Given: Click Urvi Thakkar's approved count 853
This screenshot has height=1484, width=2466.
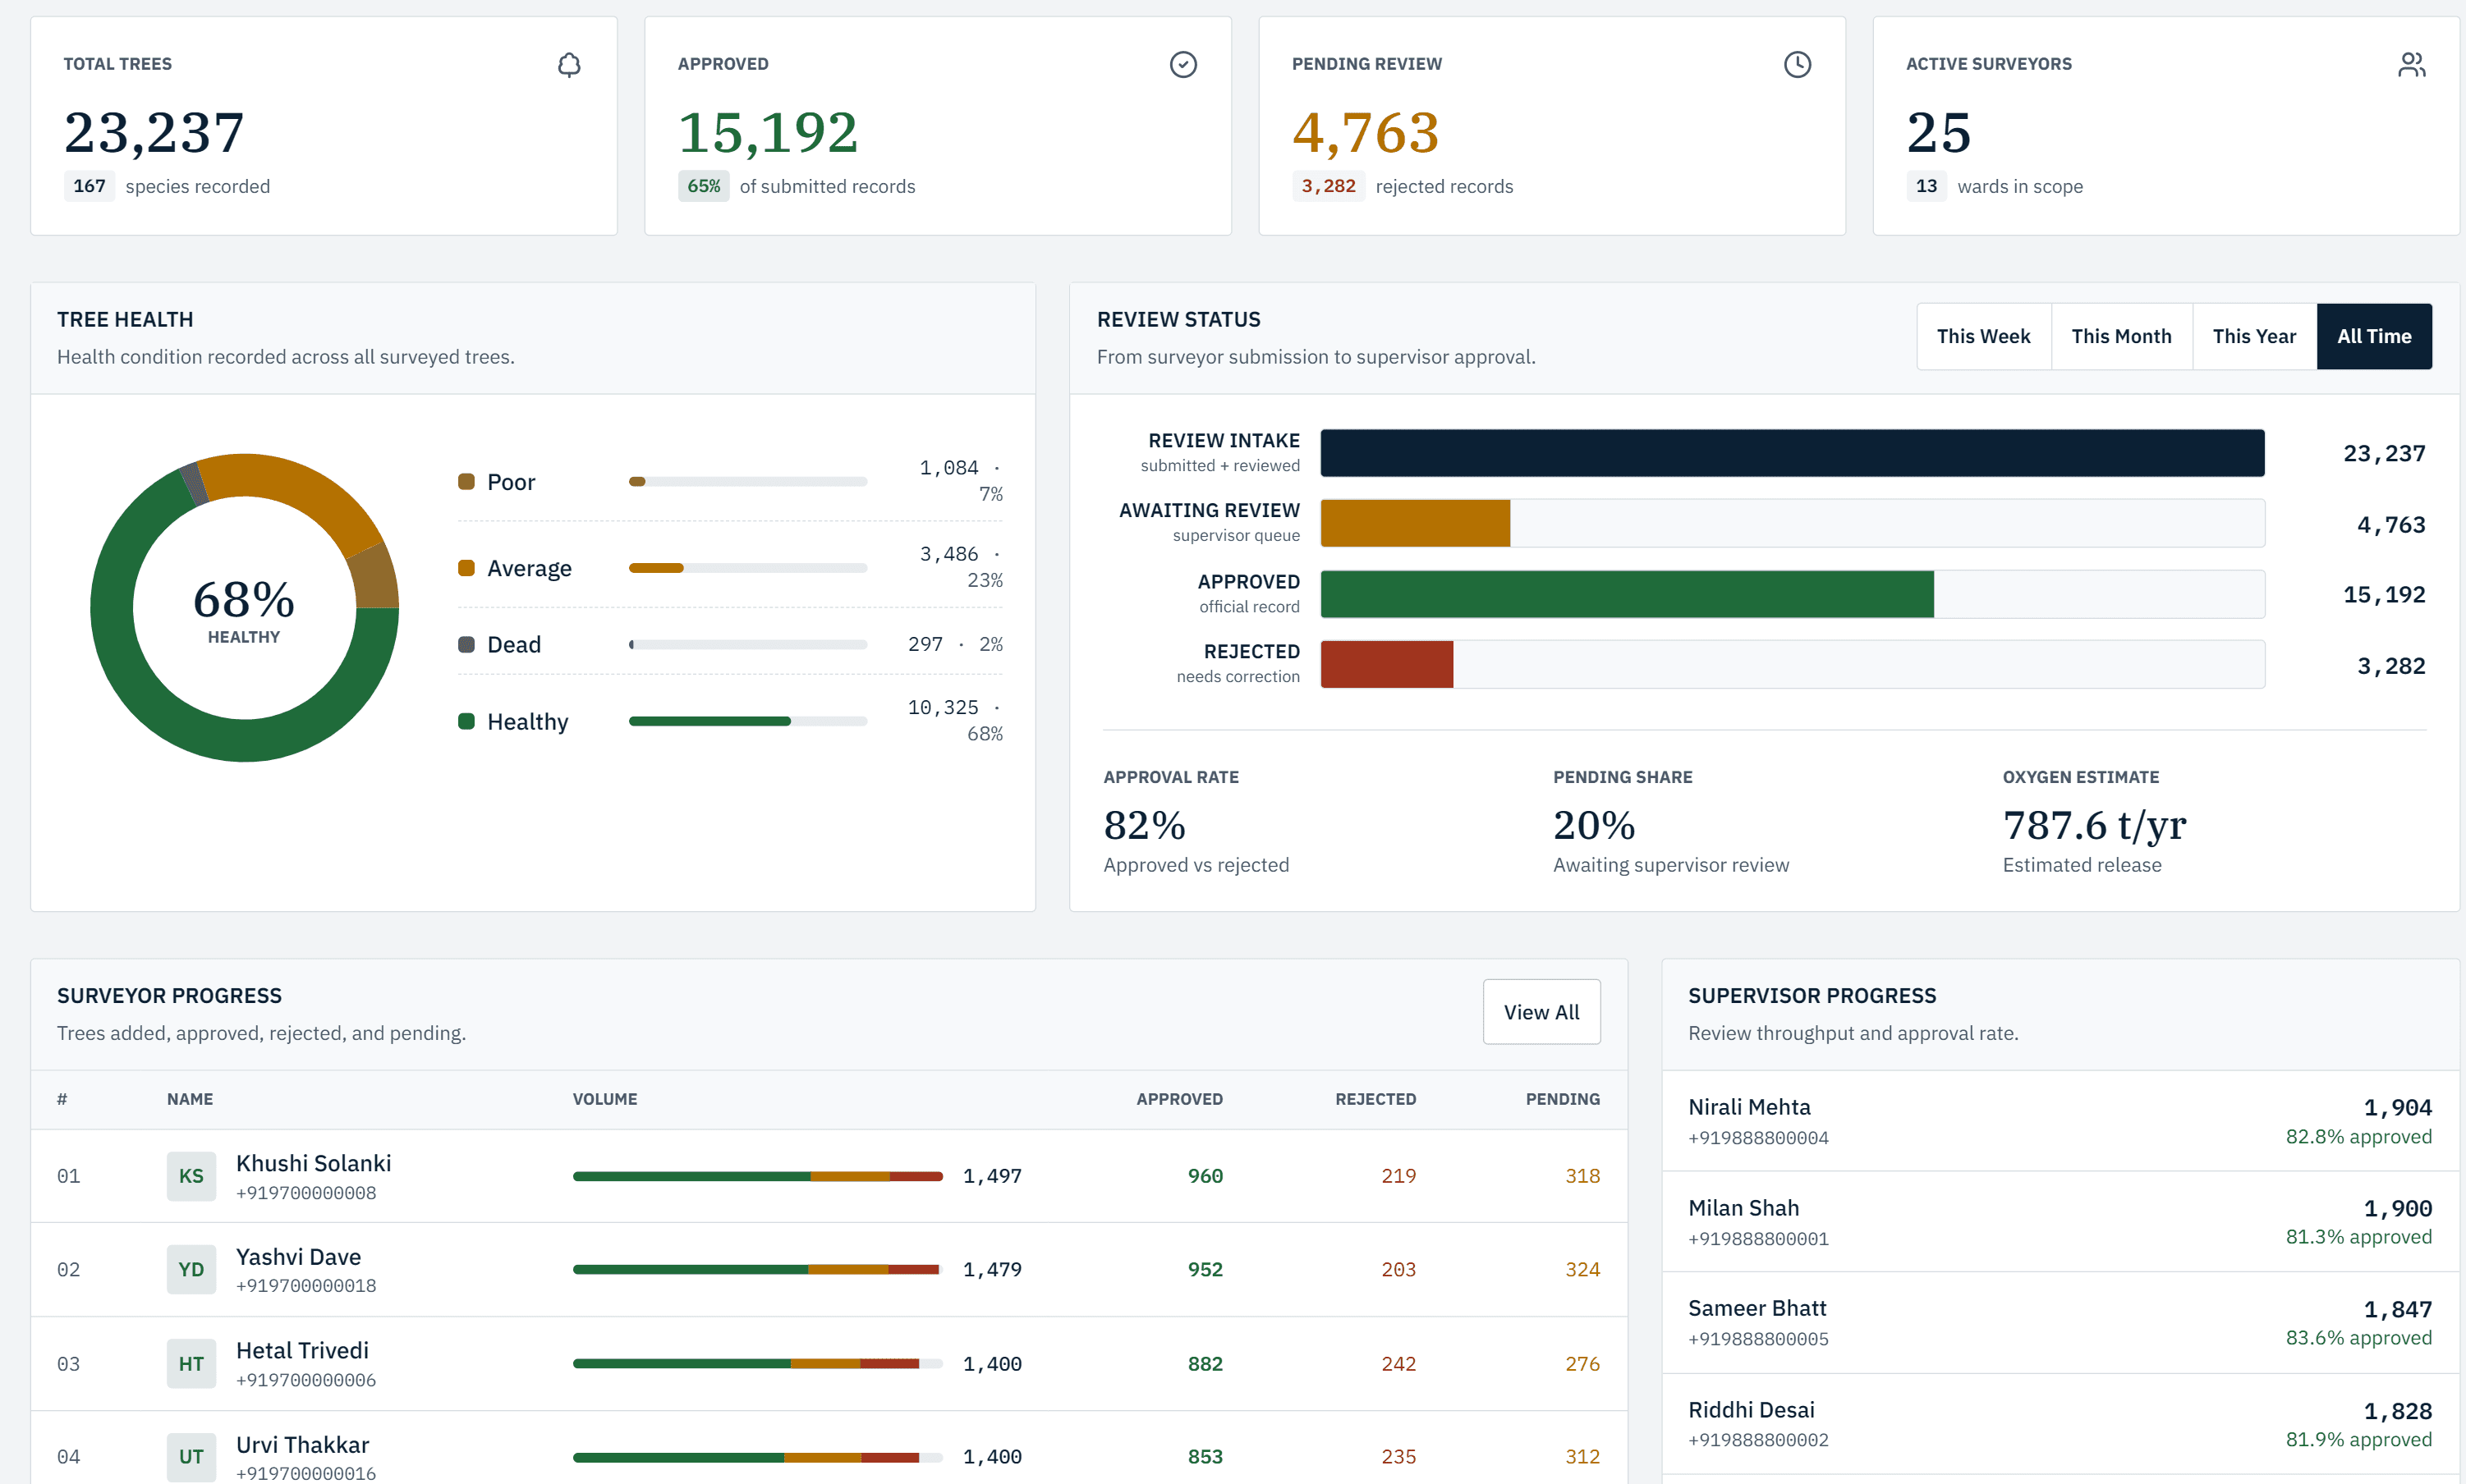Looking at the screenshot, I should point(1205,1457).
